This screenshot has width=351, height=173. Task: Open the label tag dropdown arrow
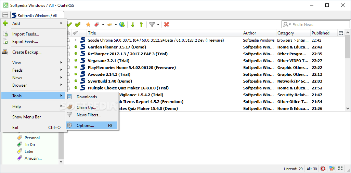click(x=103, y=25)
